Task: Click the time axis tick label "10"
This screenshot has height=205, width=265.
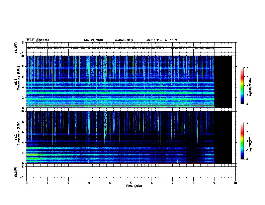Action: click(x=235, y=183)
